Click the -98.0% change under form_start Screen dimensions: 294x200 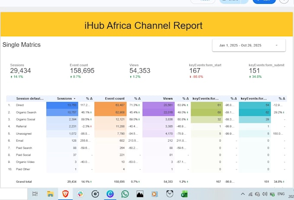(x=196, y=76)
